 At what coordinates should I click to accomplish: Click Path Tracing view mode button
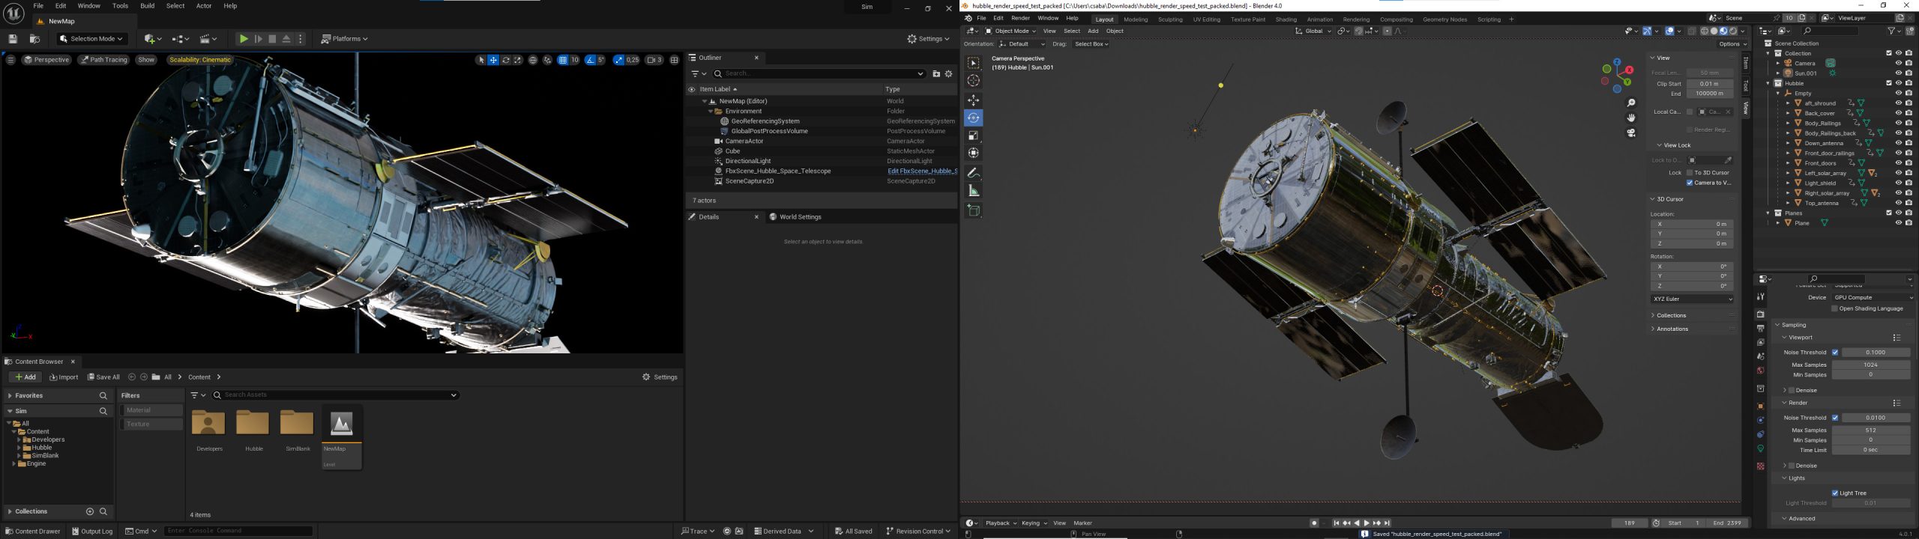point(104,60)
